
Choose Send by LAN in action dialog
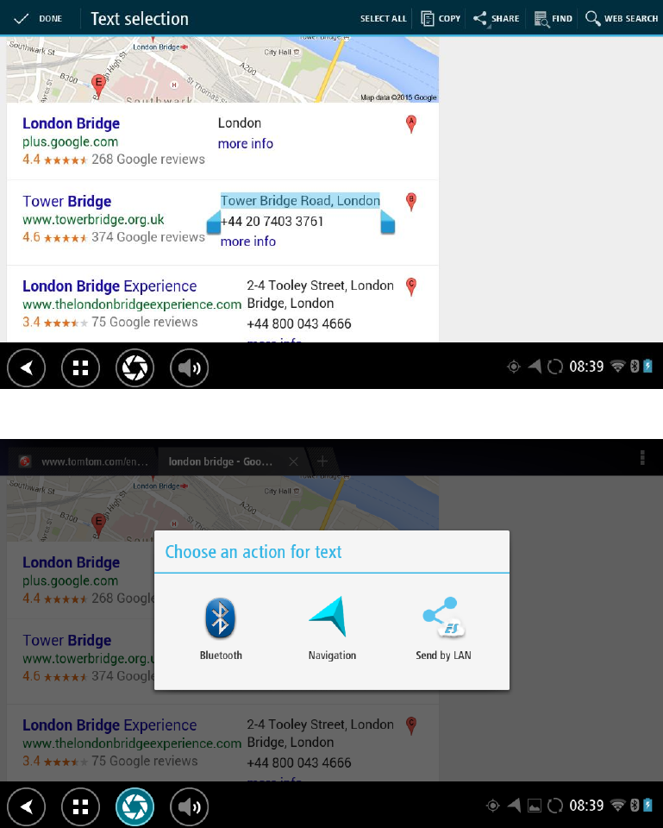[x=443, y=629]
